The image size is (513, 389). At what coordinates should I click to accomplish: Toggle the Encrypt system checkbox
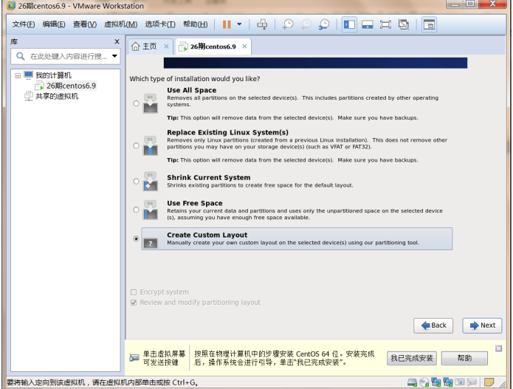[134, 292]
